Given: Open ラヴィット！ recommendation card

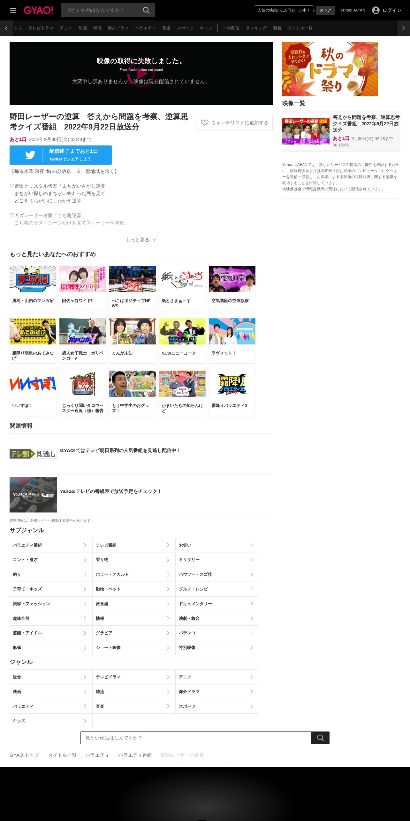Looking at the screenshot, I should click(x=232, y=339).
